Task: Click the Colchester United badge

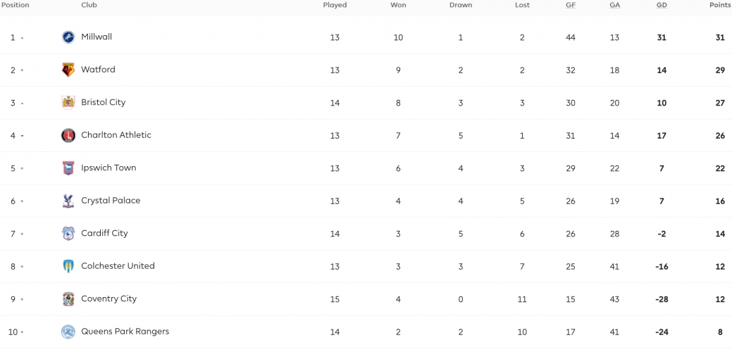Action: coord(68,266)
